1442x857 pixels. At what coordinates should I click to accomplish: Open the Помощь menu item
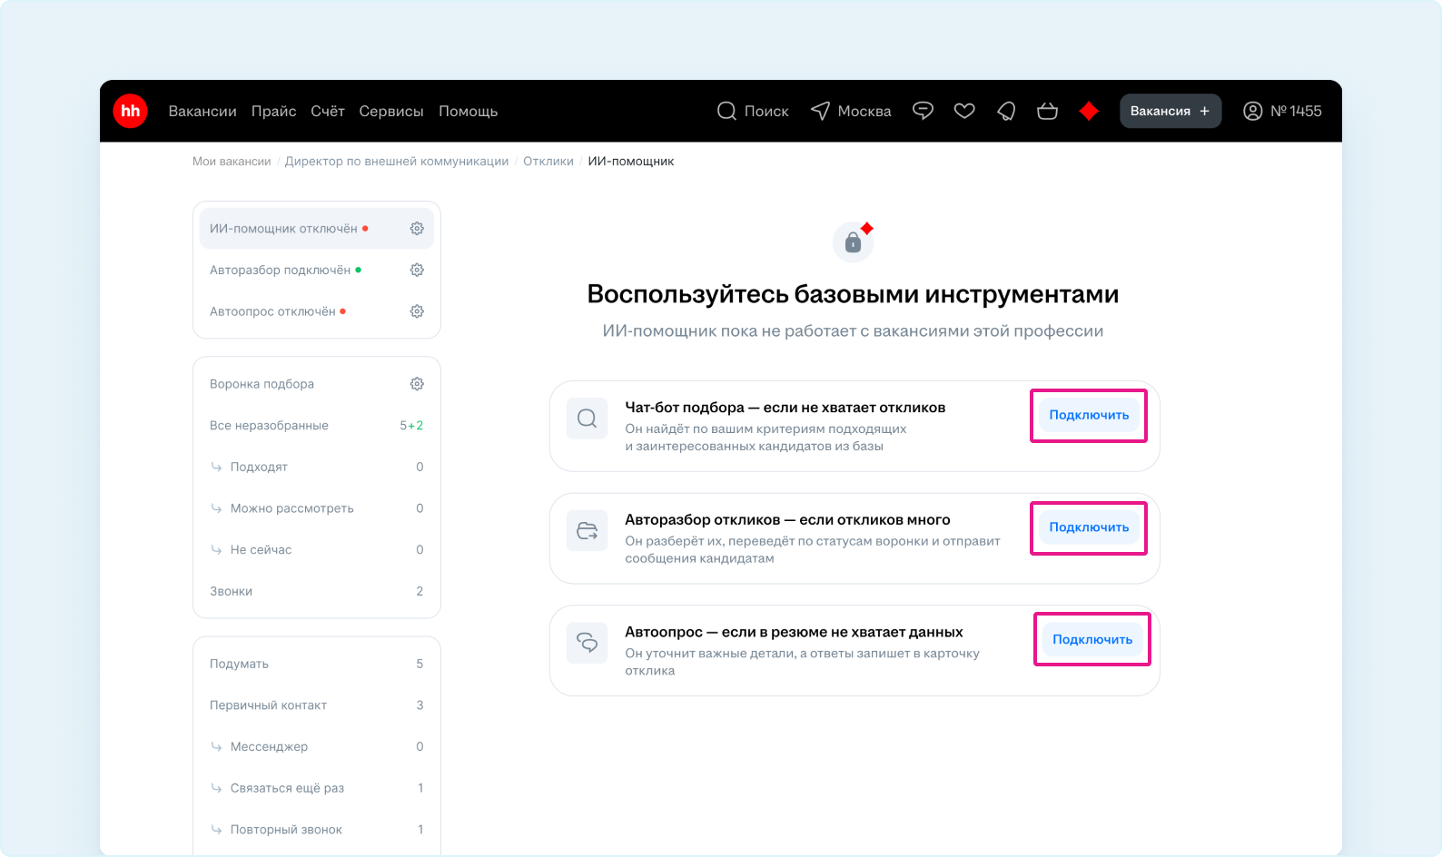[x=468, y=111]
